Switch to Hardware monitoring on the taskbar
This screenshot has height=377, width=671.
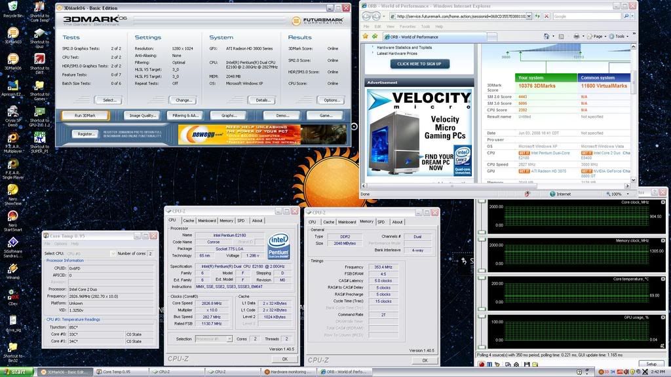289,372
